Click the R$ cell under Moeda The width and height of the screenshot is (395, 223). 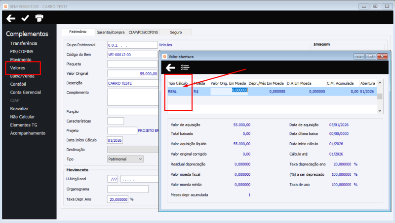coord(201,92)
